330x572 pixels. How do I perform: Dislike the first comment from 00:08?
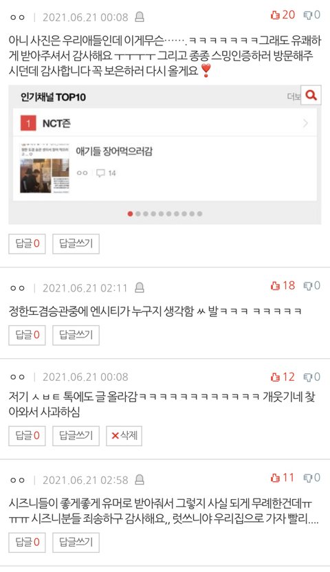(308, 15)
